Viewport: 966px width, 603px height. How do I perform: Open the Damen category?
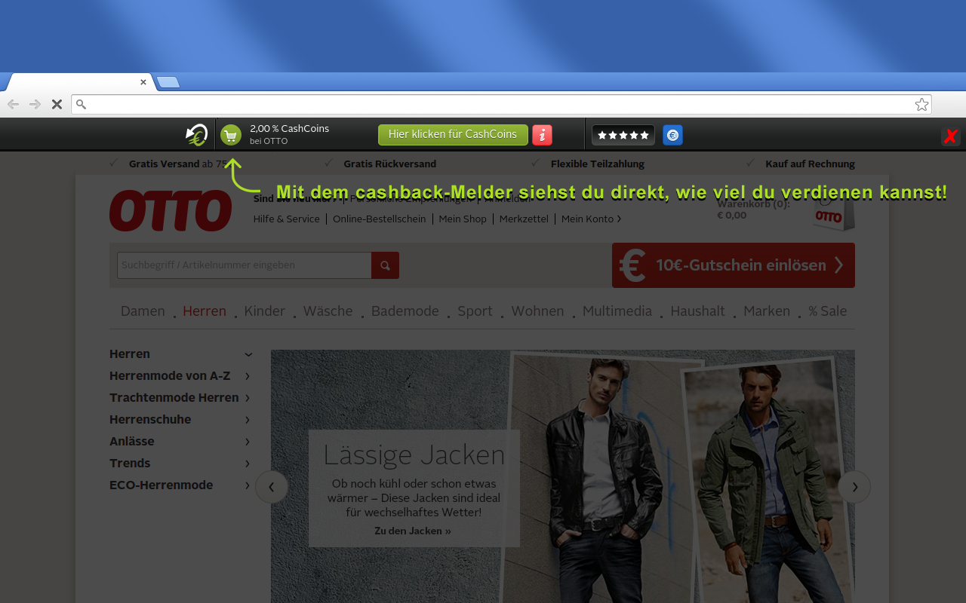143,311
